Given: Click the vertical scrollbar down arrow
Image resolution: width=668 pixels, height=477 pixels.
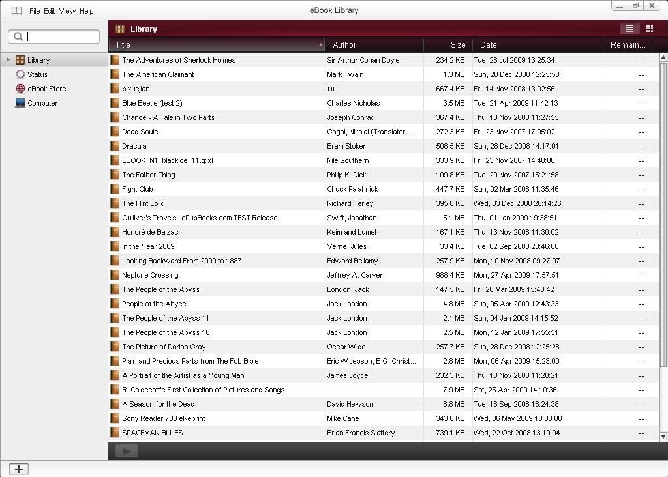Looking at the screenshot, I should pos(663,437).
